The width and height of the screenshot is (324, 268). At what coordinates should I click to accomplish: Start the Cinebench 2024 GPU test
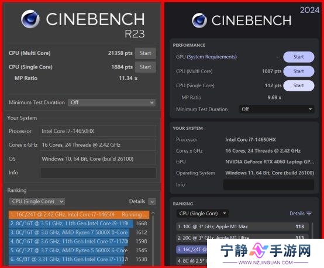pos(299,57)
